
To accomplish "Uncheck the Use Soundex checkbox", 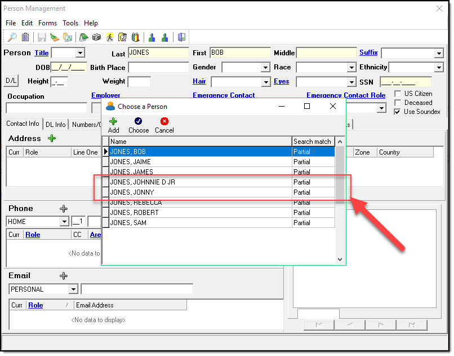I will (398, 112).
